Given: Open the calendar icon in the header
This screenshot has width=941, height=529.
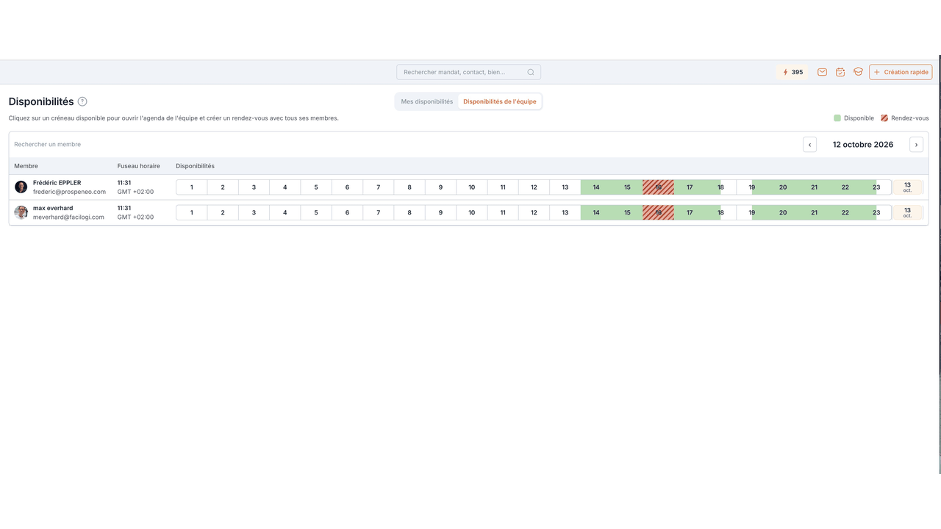Looking at the screenshot, I should (x=840, y=72).
